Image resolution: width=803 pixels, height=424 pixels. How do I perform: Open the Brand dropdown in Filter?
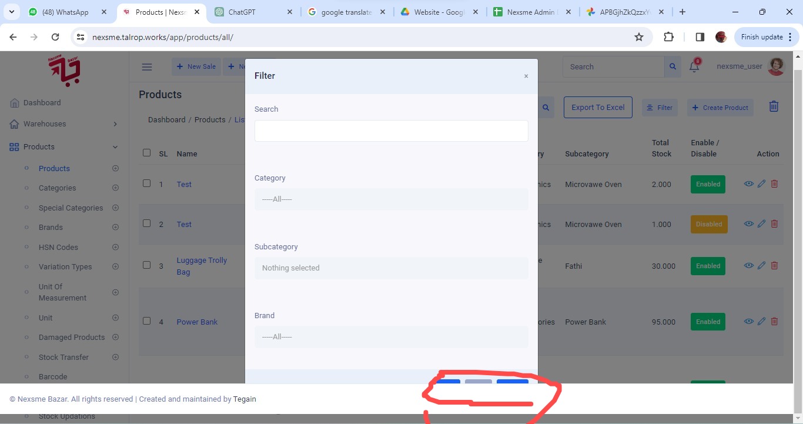[391, 337]
